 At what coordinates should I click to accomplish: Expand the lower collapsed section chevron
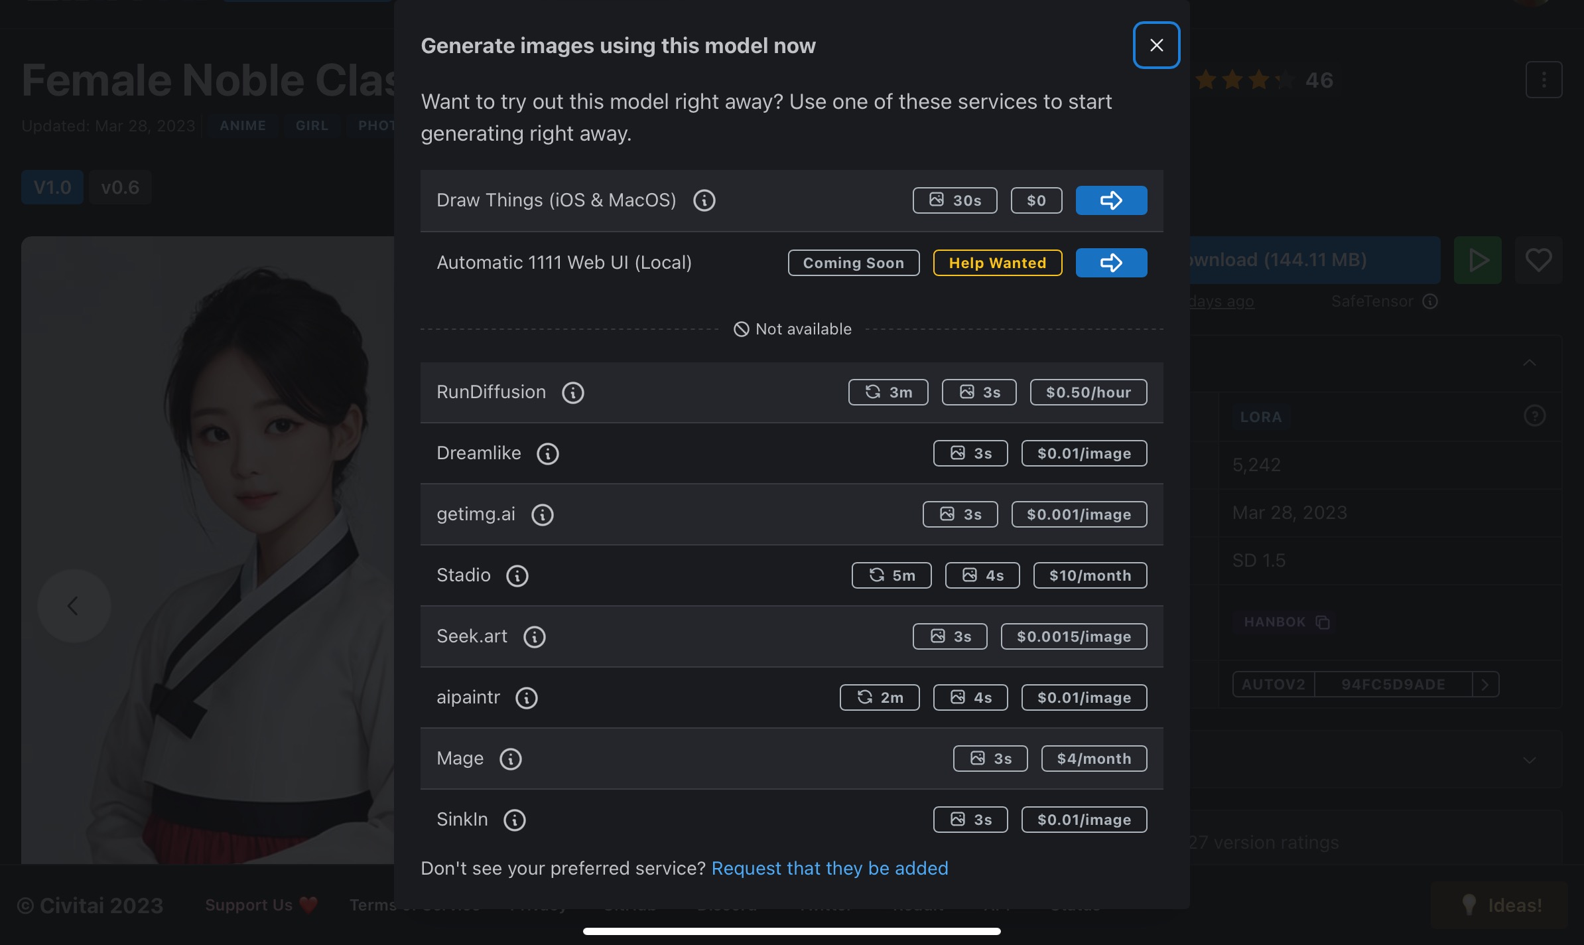[1530, 760]
